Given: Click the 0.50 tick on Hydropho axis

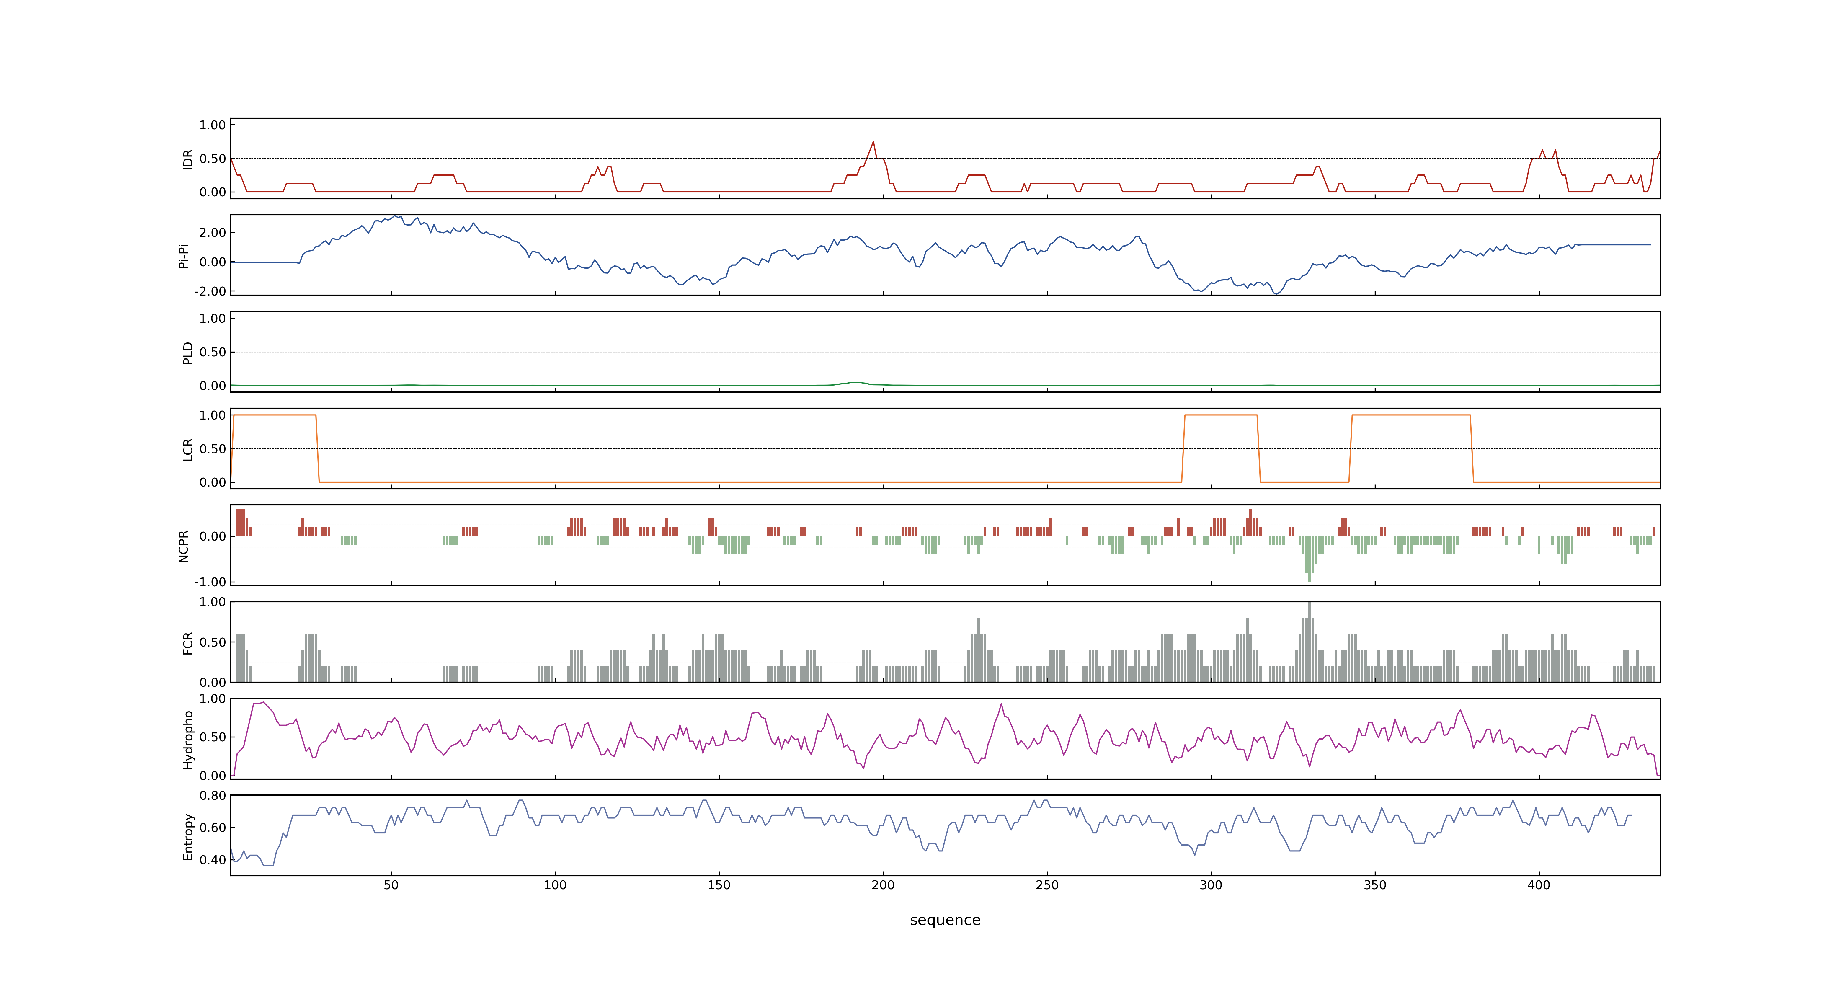Looking at the screenshot, I should pos(213,737).
